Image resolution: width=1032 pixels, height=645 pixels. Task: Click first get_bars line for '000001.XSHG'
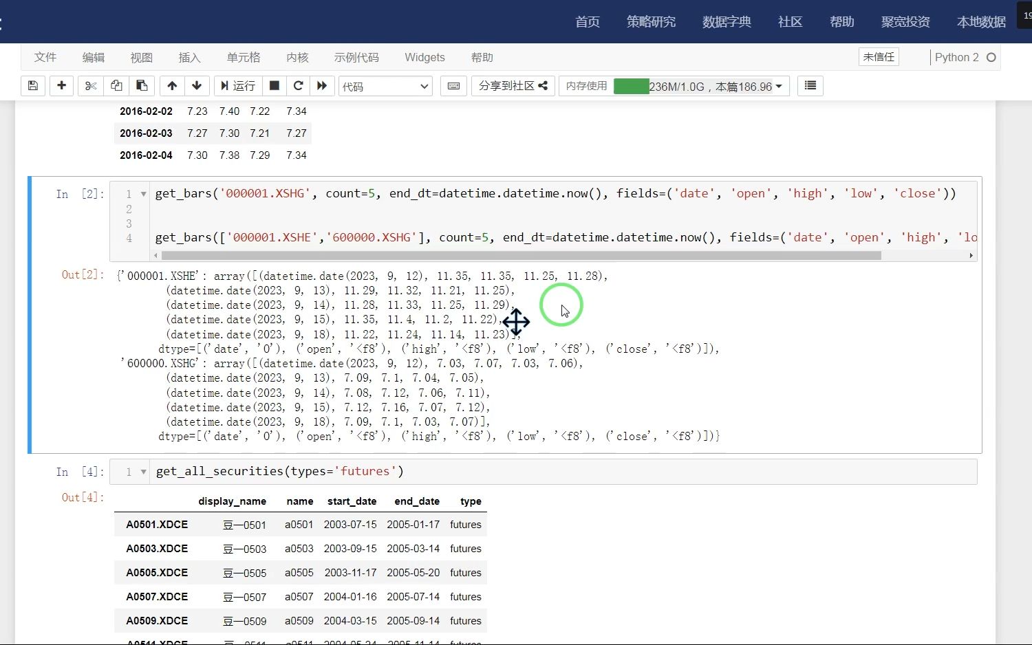point(555,193)
